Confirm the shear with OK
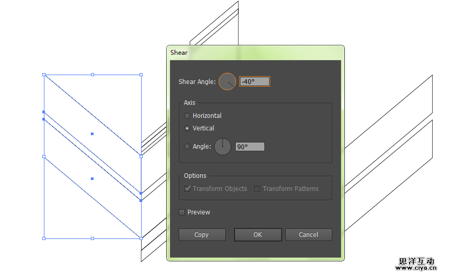This screenshot has width=452, height=276. point(258,235)
